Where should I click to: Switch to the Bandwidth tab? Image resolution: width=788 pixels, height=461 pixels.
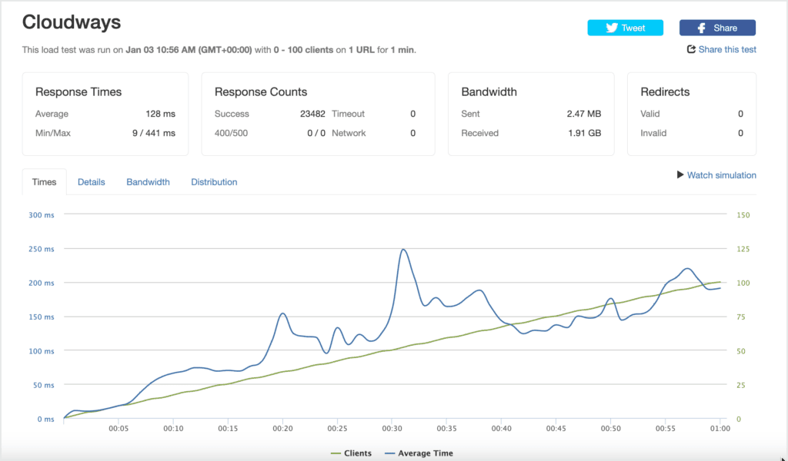[148, 182]
